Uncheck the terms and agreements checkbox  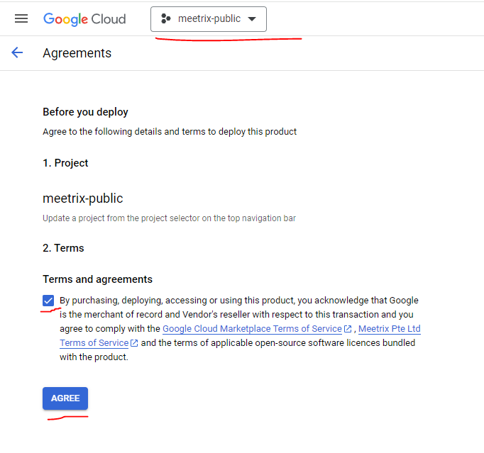(48, 301)
